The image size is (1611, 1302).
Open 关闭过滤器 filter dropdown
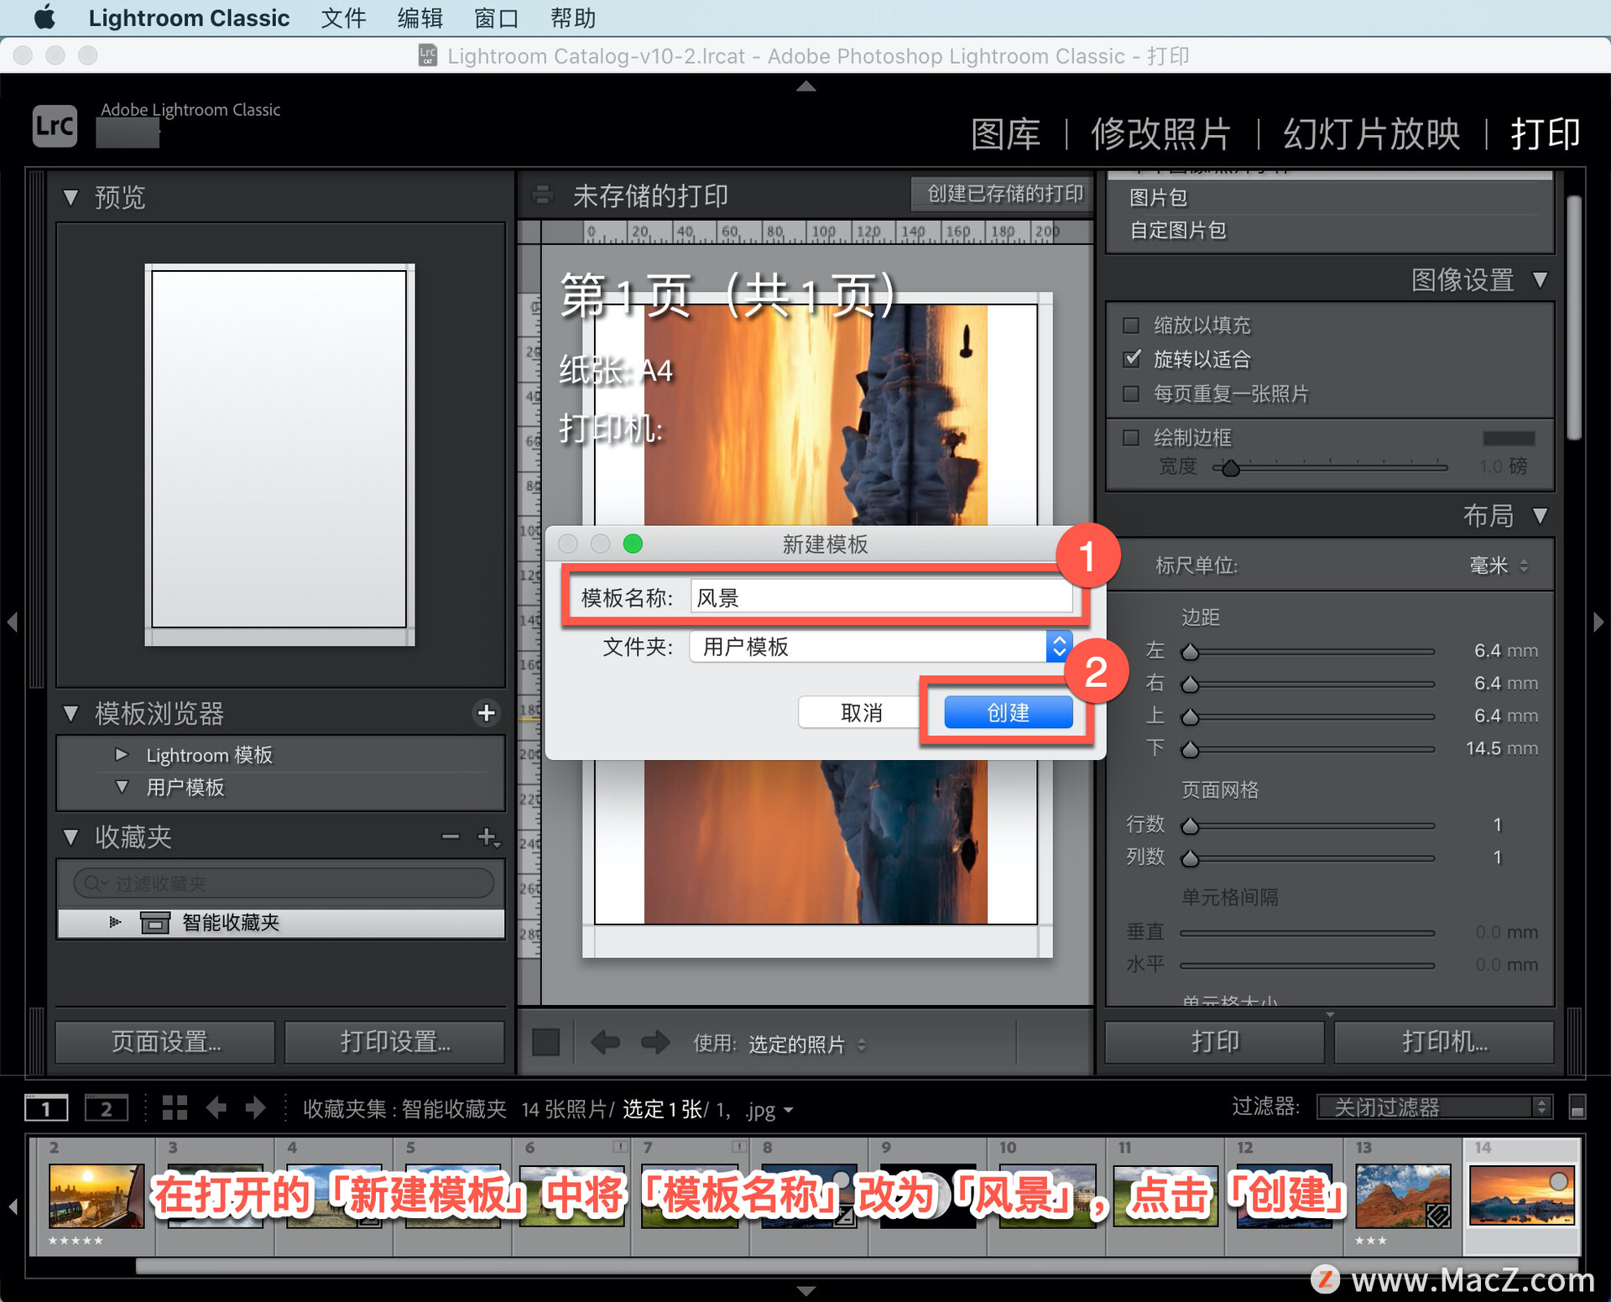point(1434,1107)
